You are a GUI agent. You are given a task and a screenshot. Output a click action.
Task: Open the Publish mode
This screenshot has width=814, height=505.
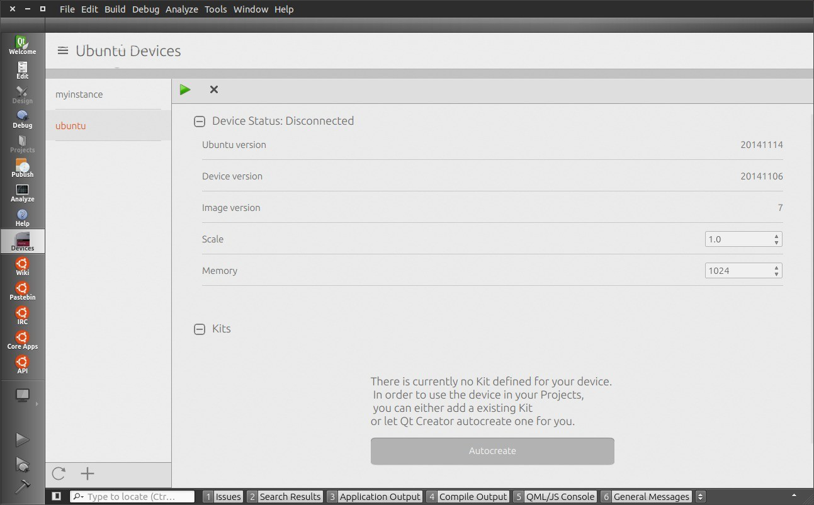tap(22, 167)
